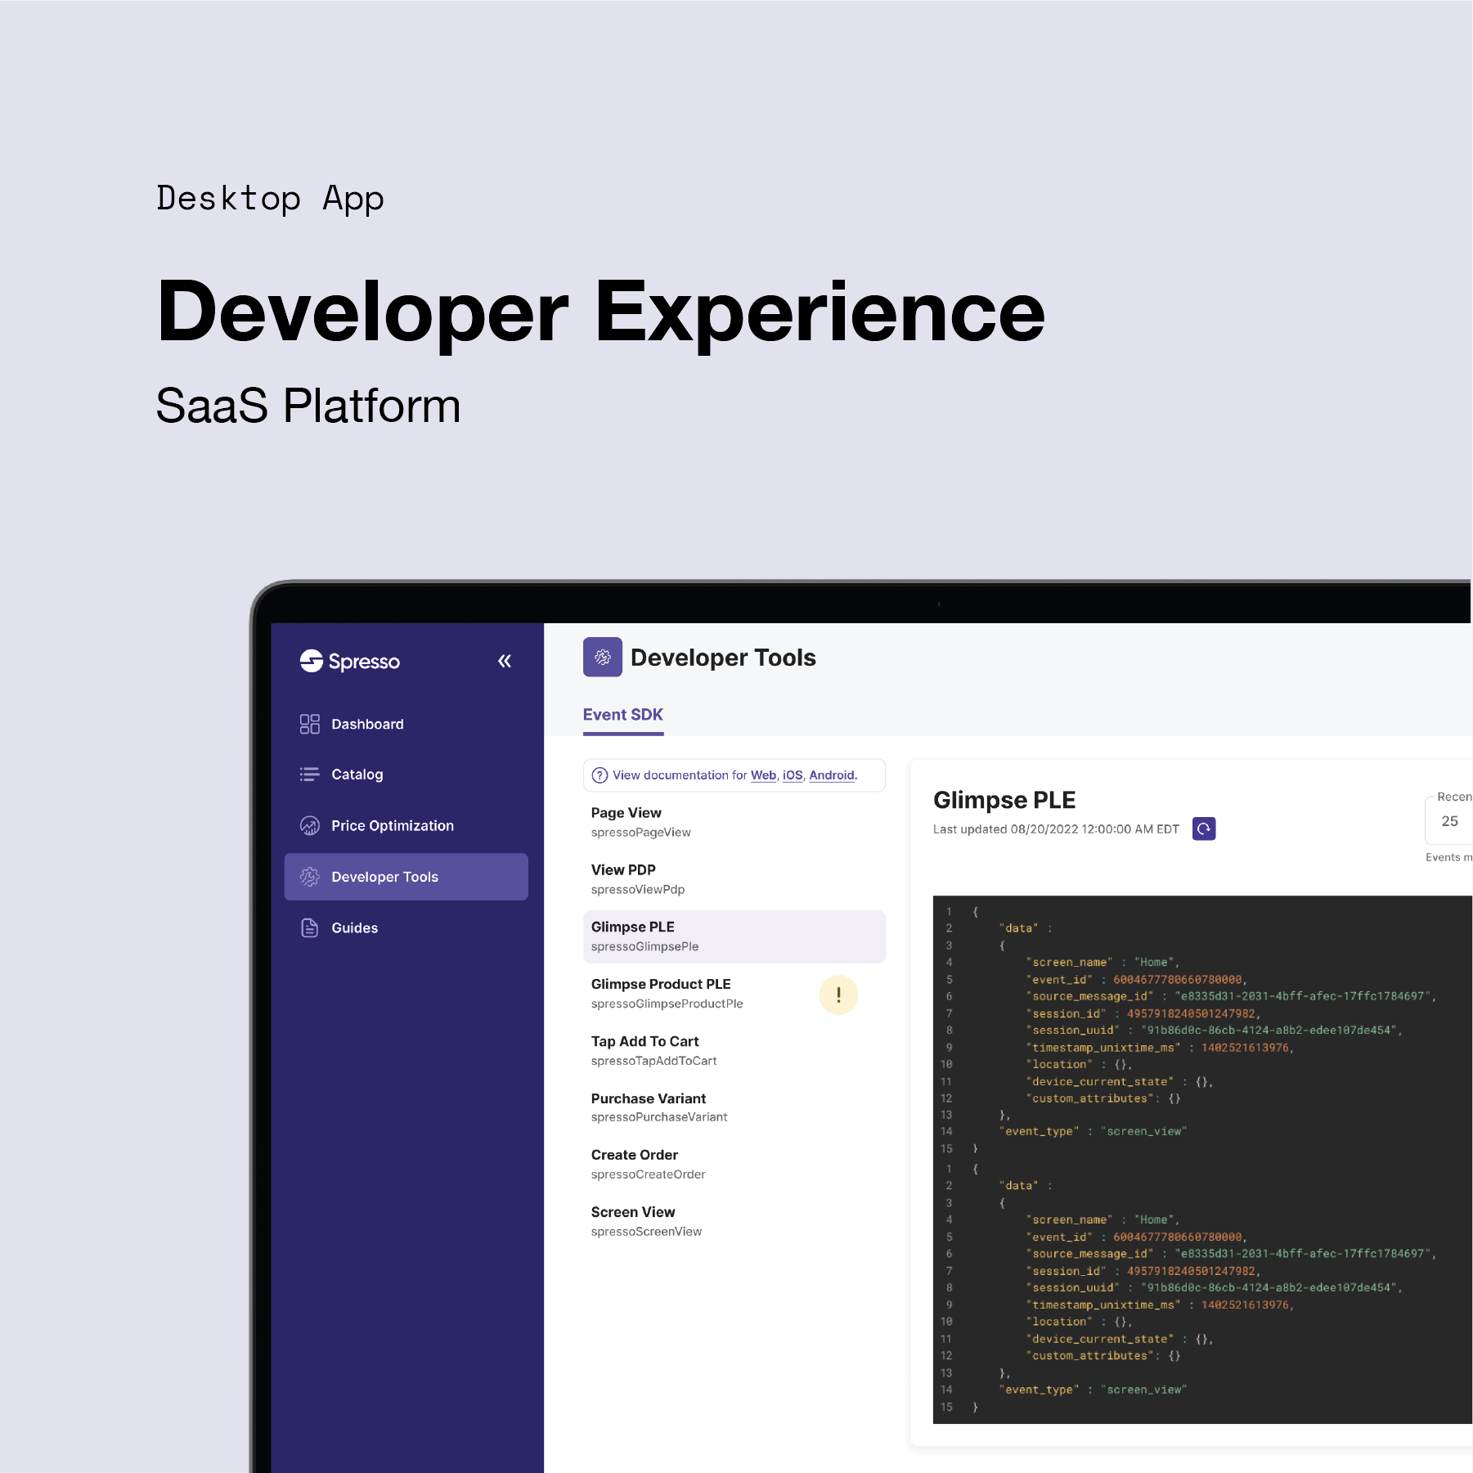Click the Glimpse PLE panel heading

[1004, 800]
